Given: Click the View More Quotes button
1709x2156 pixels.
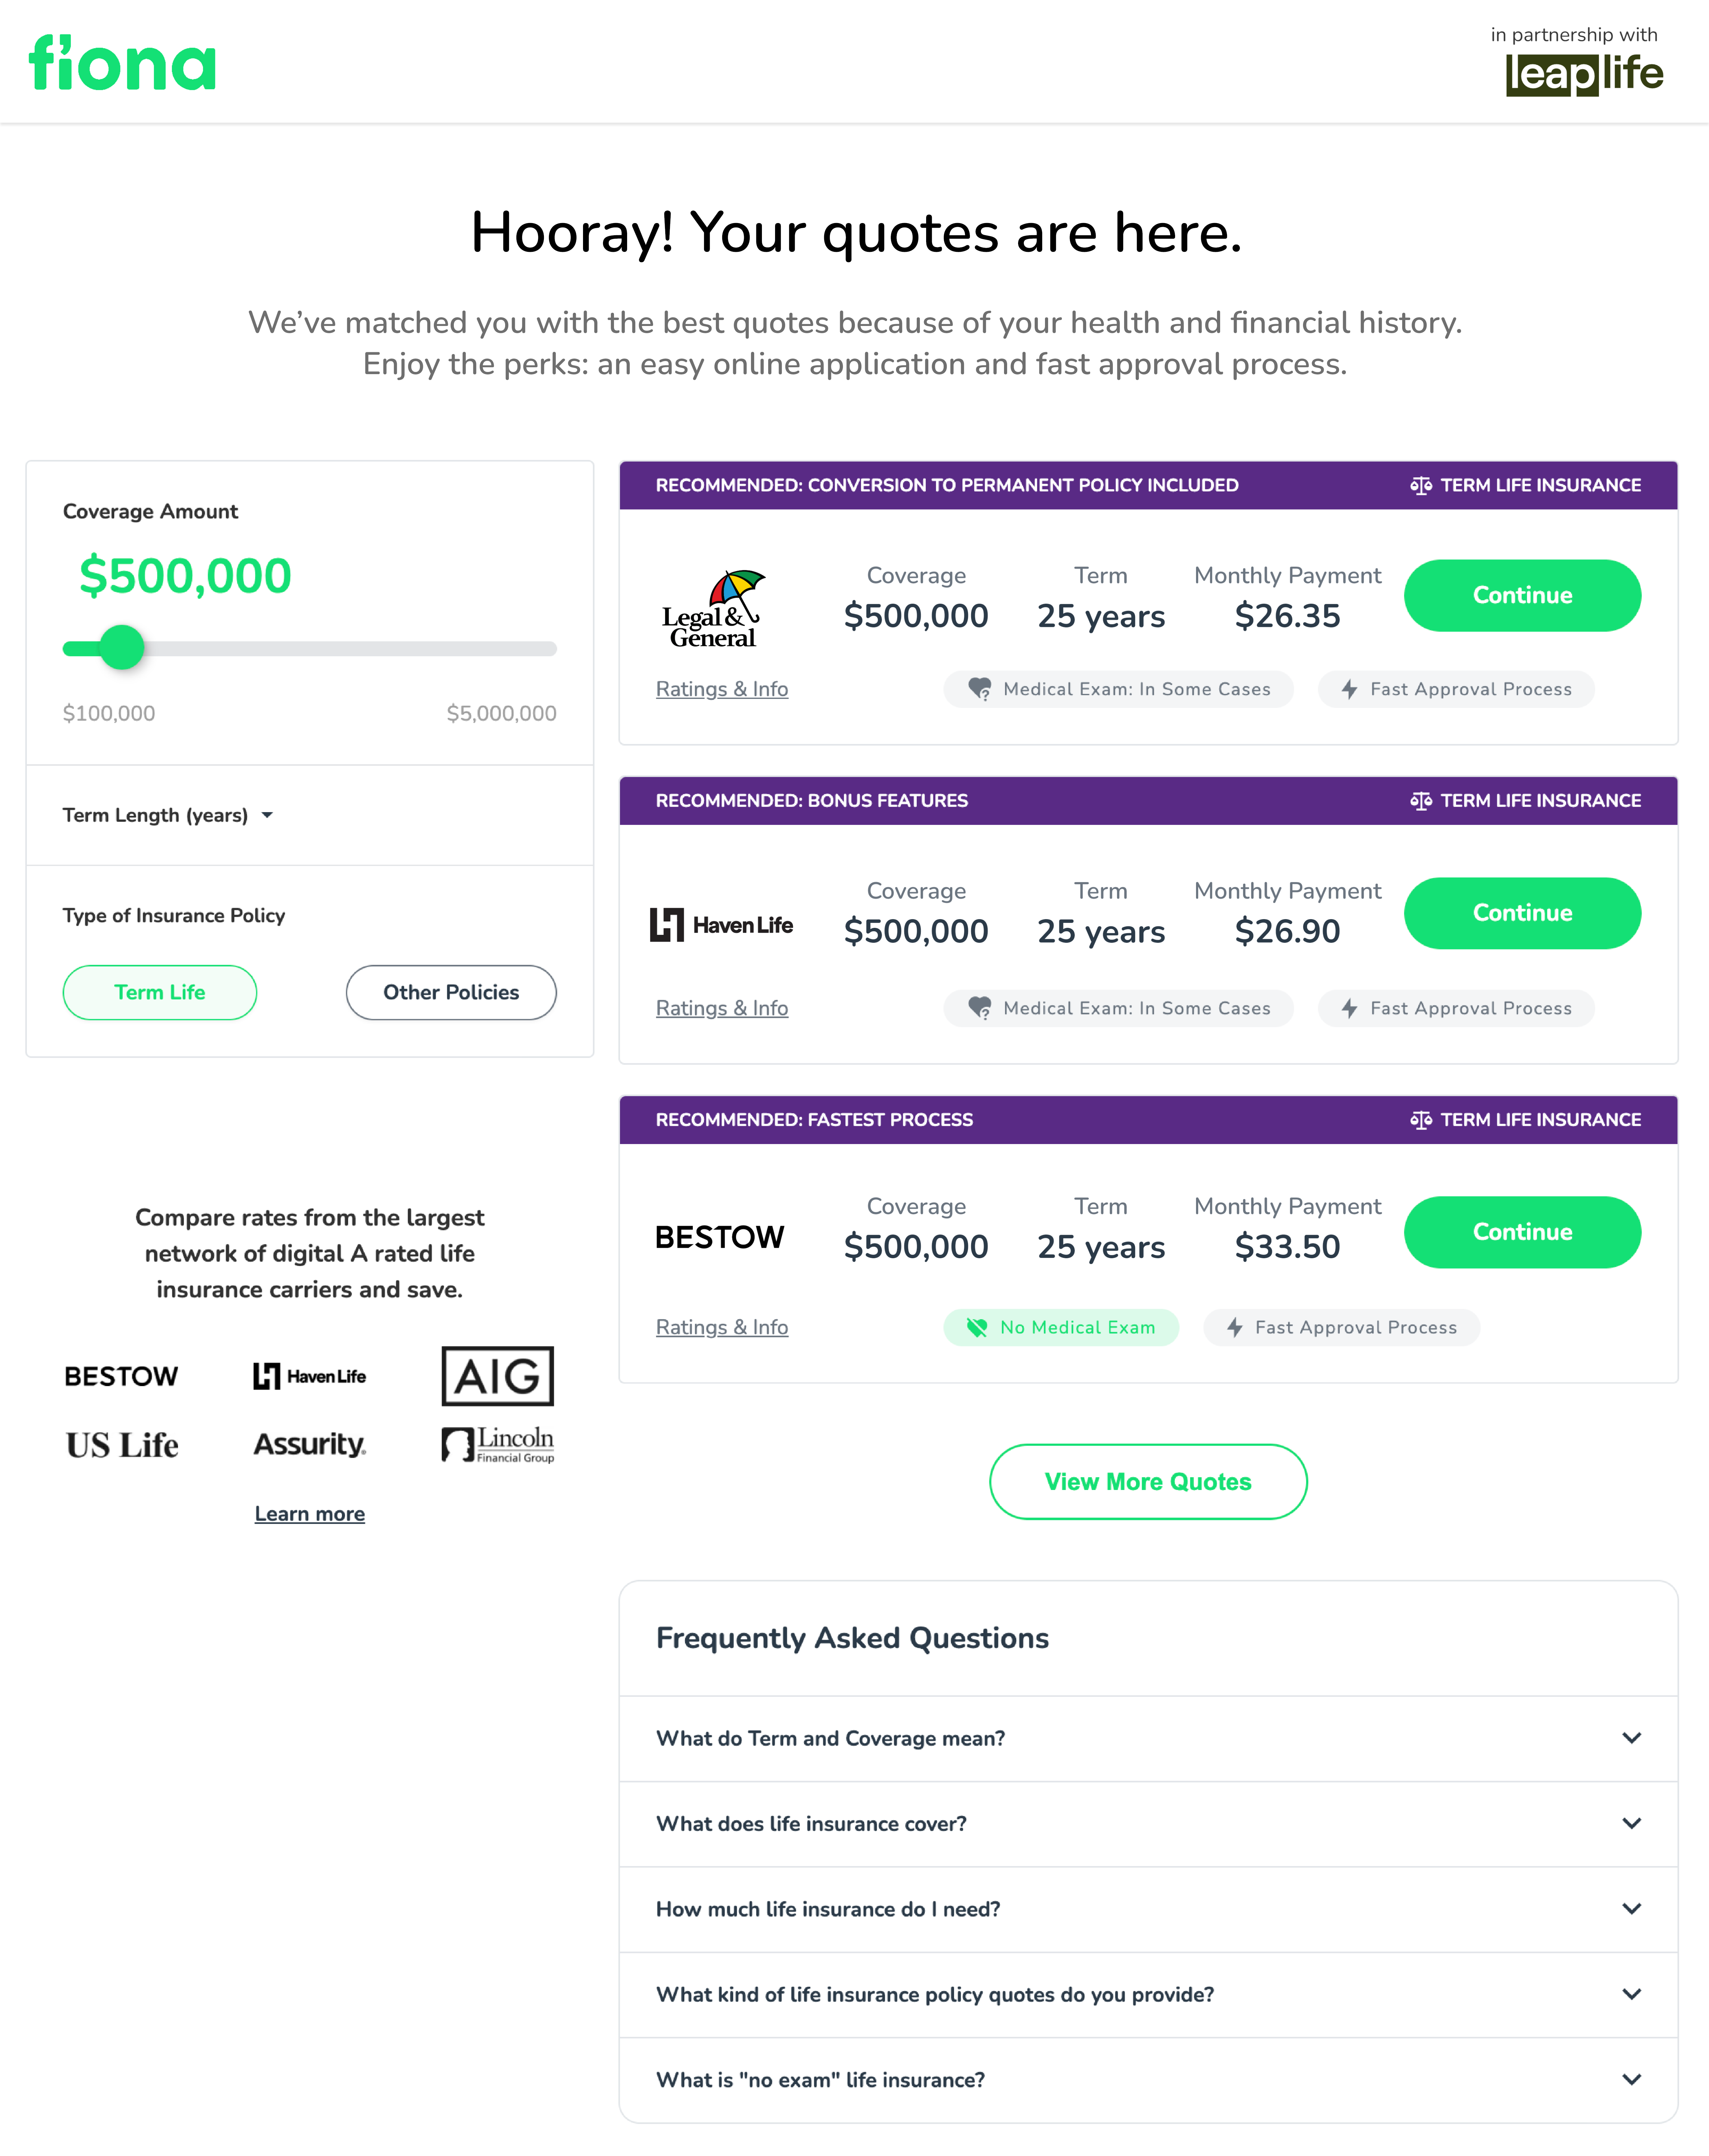Looking at the screenshot, I should (x=1148, y=1482).
